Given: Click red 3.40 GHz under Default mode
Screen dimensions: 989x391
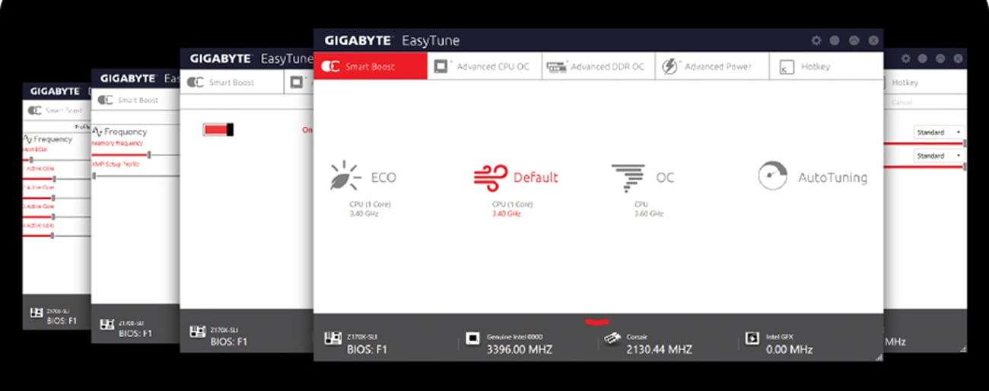Looking at the screenshot, I should pyautogui.click(x=507, y=214).
